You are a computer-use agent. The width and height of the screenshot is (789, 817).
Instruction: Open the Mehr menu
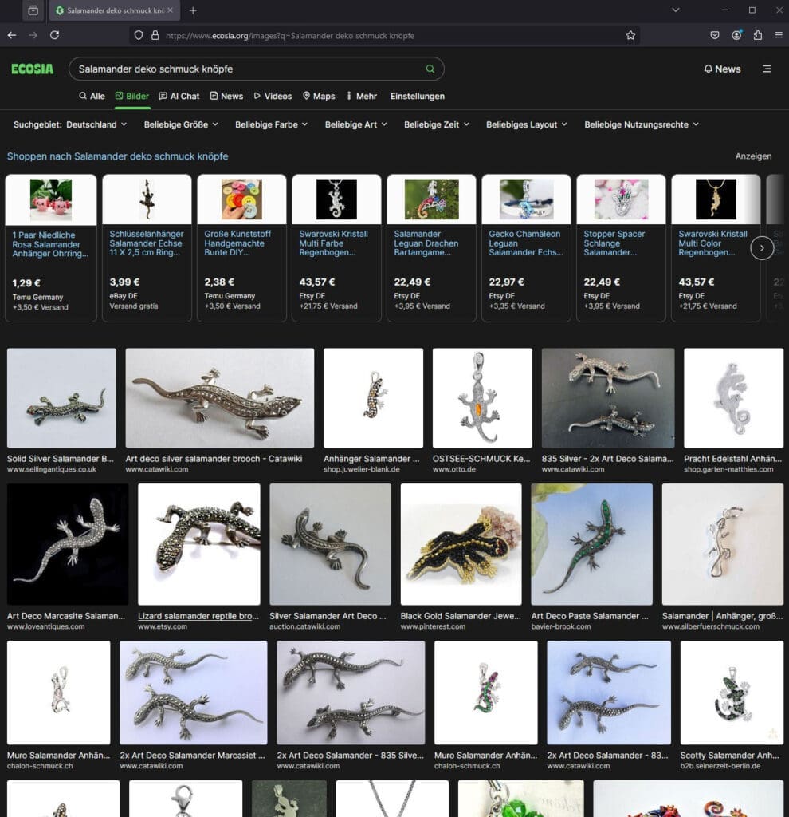point(362,96)
